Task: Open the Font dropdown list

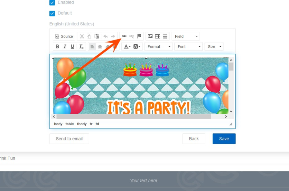Action: (188, 46)
